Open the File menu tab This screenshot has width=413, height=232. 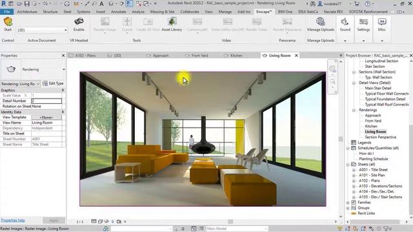point(7,12)
